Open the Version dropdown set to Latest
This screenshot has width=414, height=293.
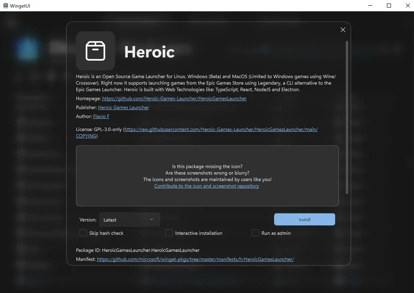(x=129, y=219)
